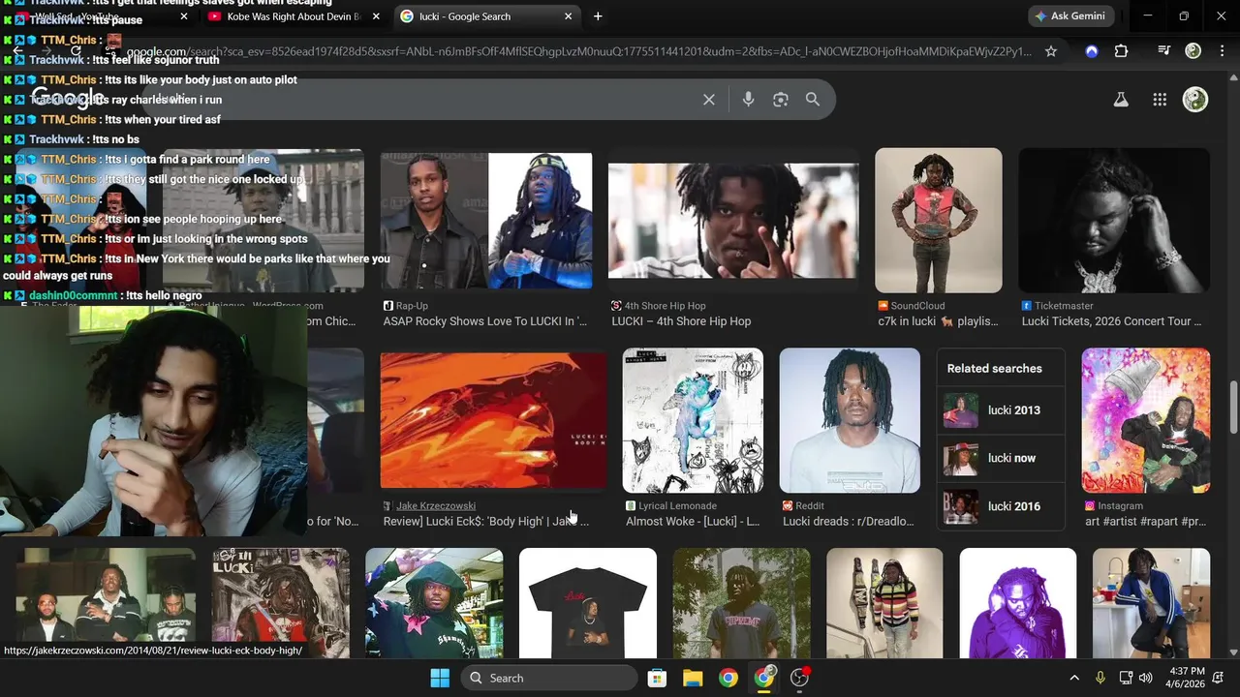Open related search 'lucki 2016'

coord(1001,506)
